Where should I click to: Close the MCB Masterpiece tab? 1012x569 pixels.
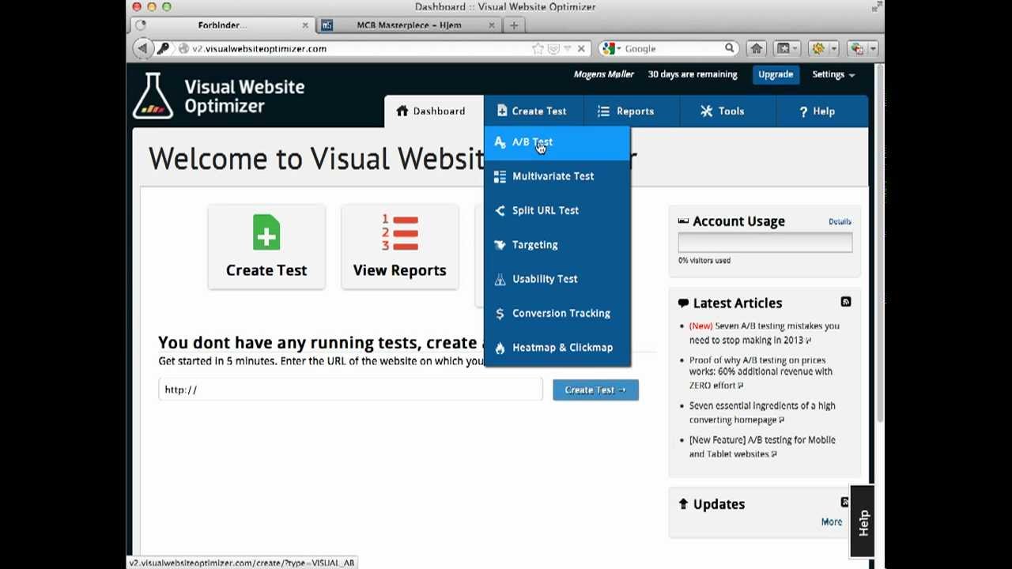[491, 25]
